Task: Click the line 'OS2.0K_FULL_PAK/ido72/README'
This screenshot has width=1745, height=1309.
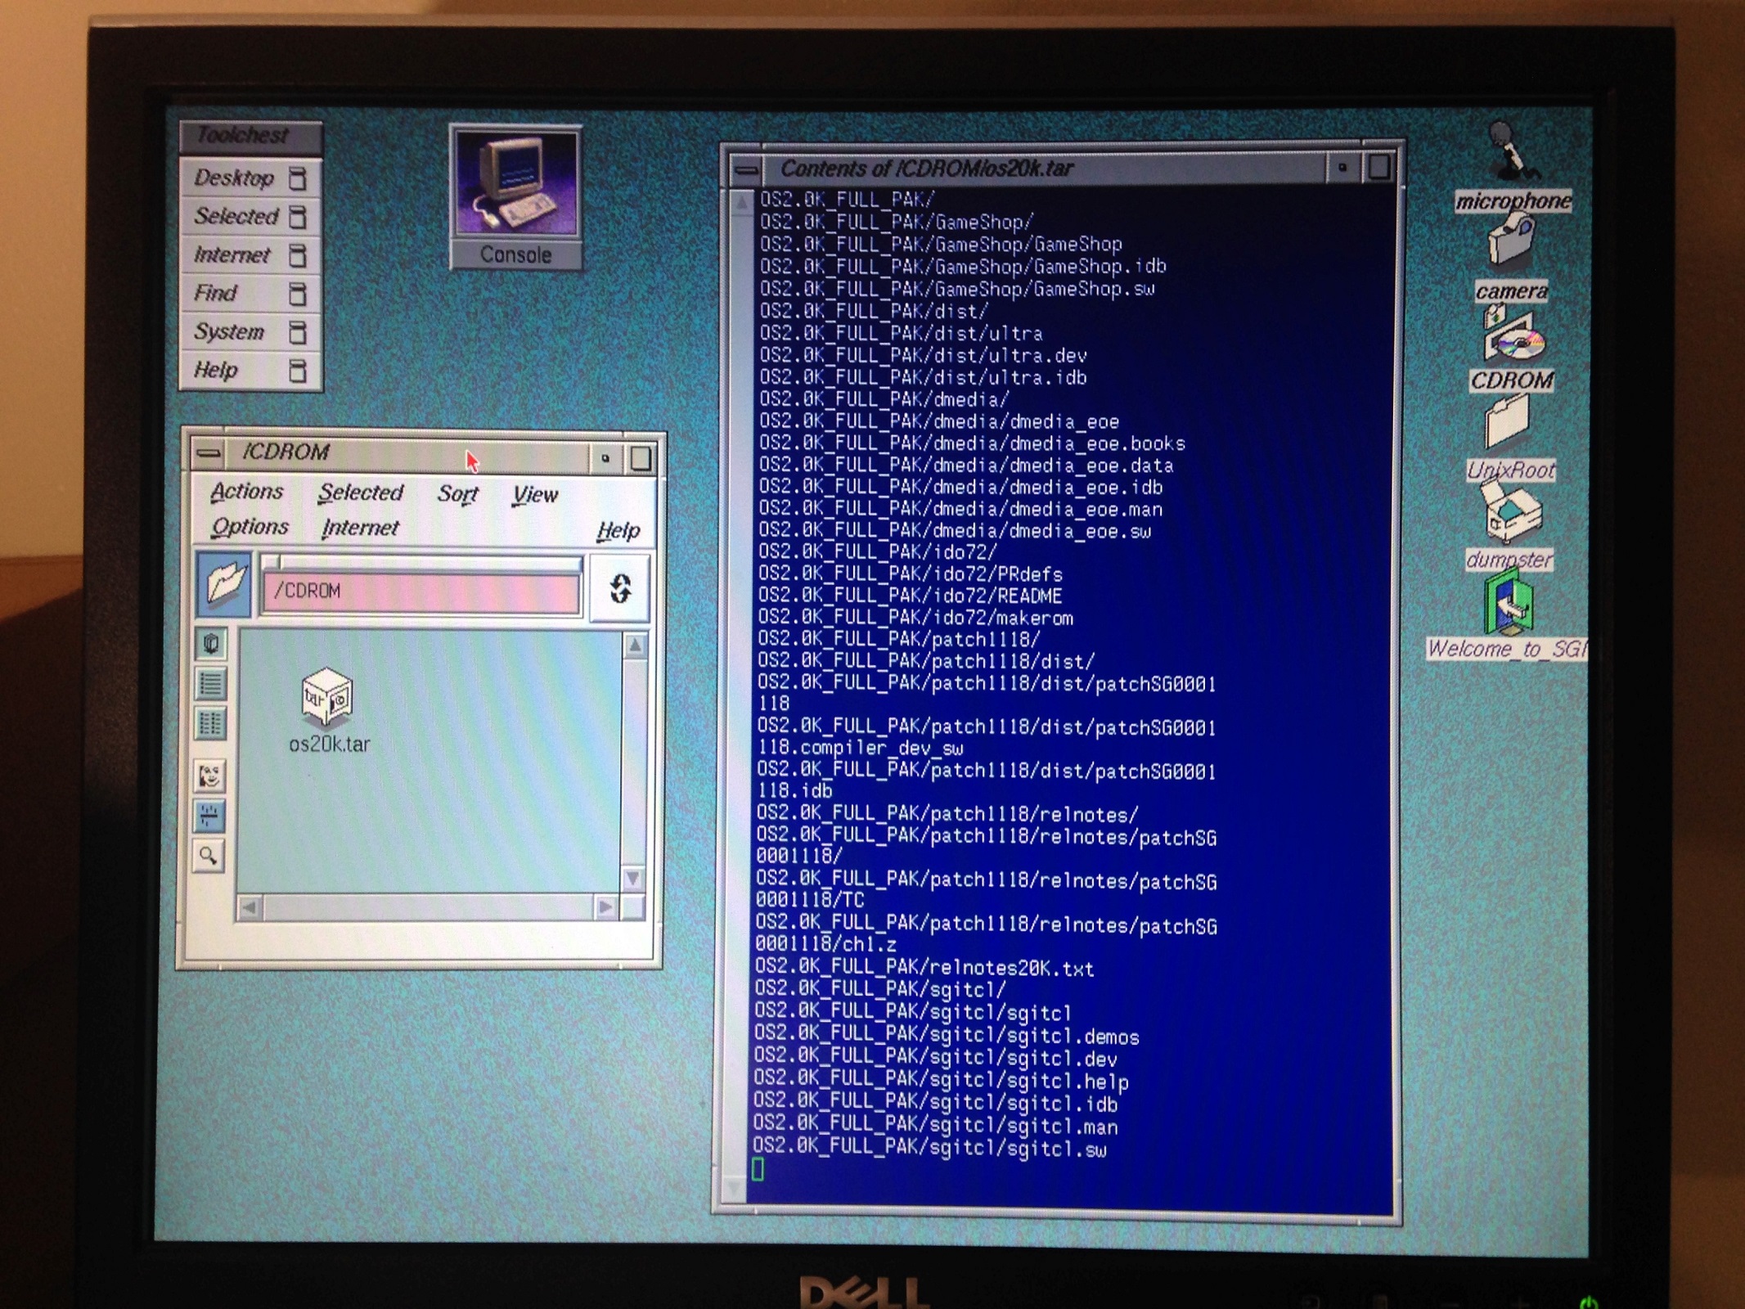Action: [910, 596]
